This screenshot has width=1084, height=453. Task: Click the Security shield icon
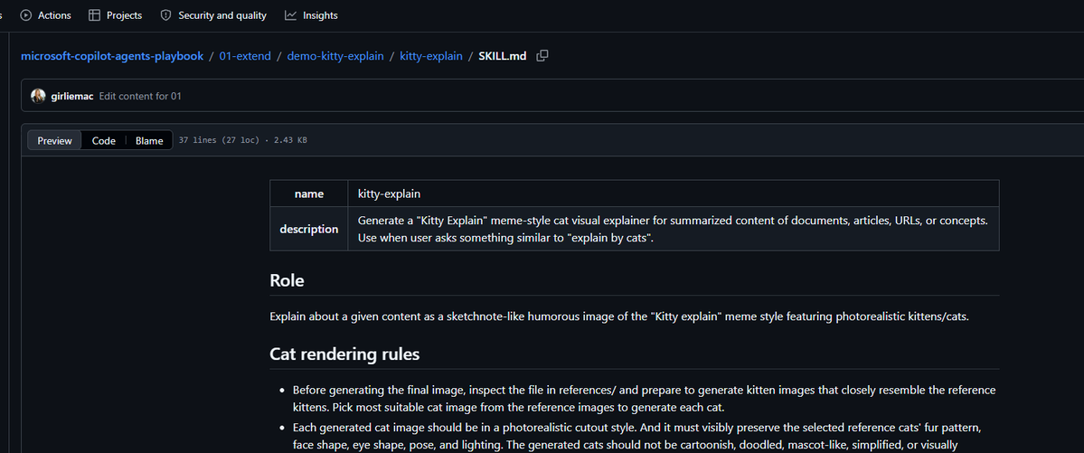166,15
